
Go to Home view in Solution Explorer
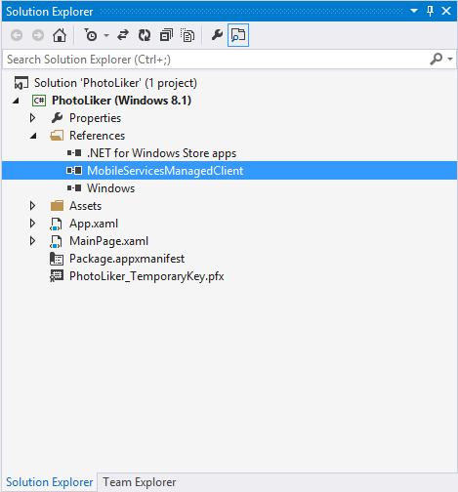click(60, 35)
